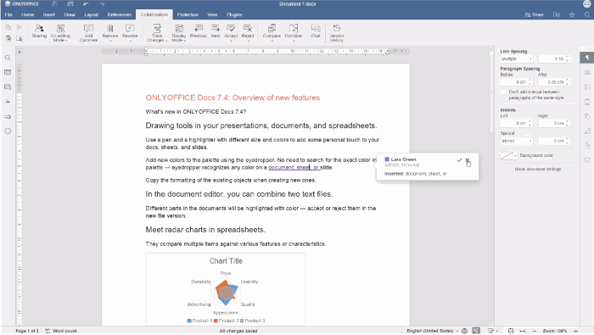Open the Comments panel in left sidebar

[8, 72]
